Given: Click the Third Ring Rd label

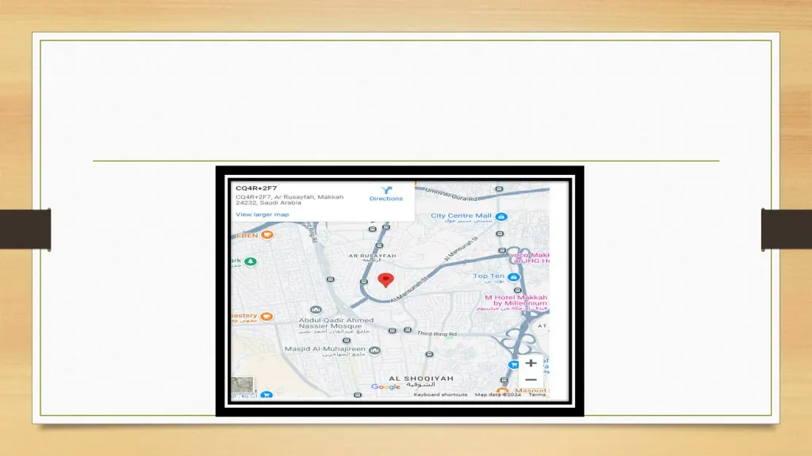Looking at the screenshot, I should 437,334.
